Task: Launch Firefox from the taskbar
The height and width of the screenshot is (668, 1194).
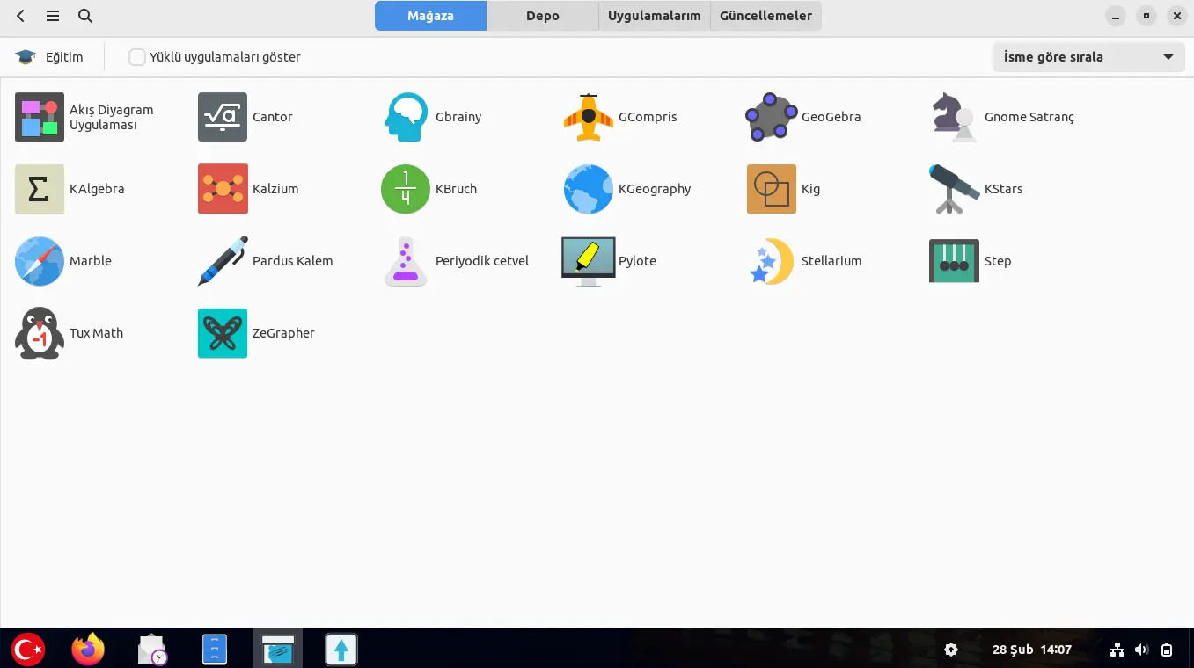Action: click(x=88, y=650)
